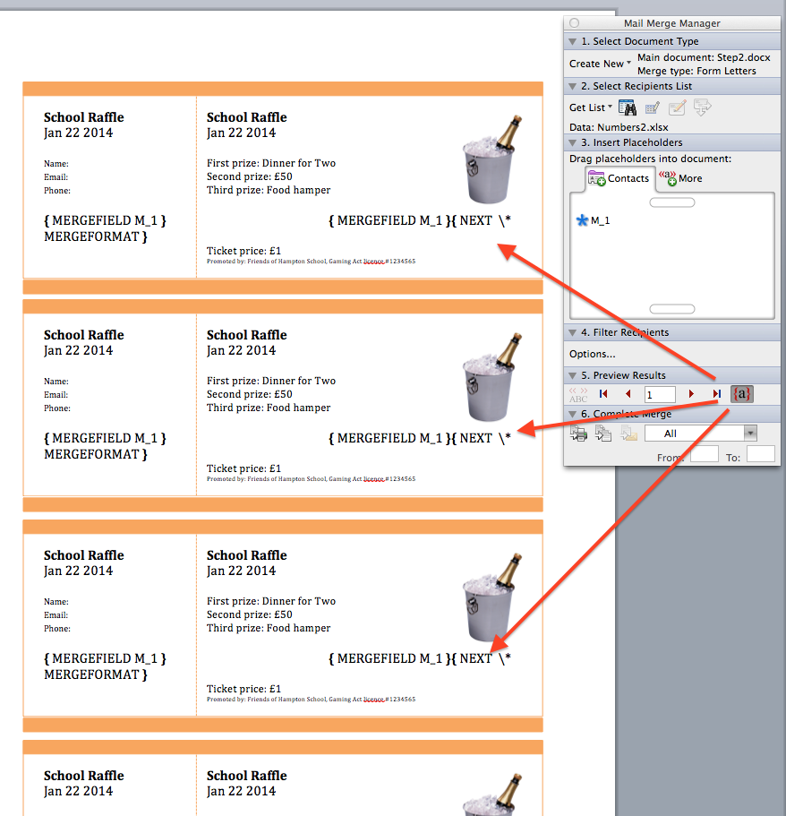Click champagne bucket image on first ticket
Screen dimensions: 786x816
click(491, 159)
